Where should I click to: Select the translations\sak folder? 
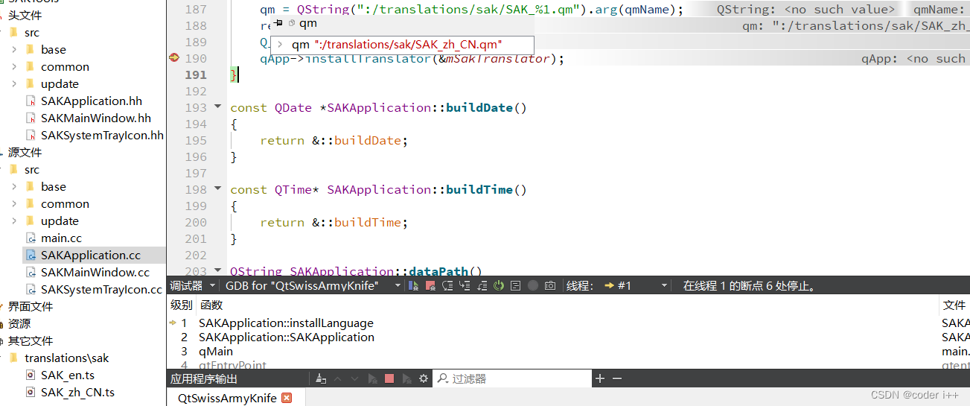pyautogui.click(x=66, y=358)
